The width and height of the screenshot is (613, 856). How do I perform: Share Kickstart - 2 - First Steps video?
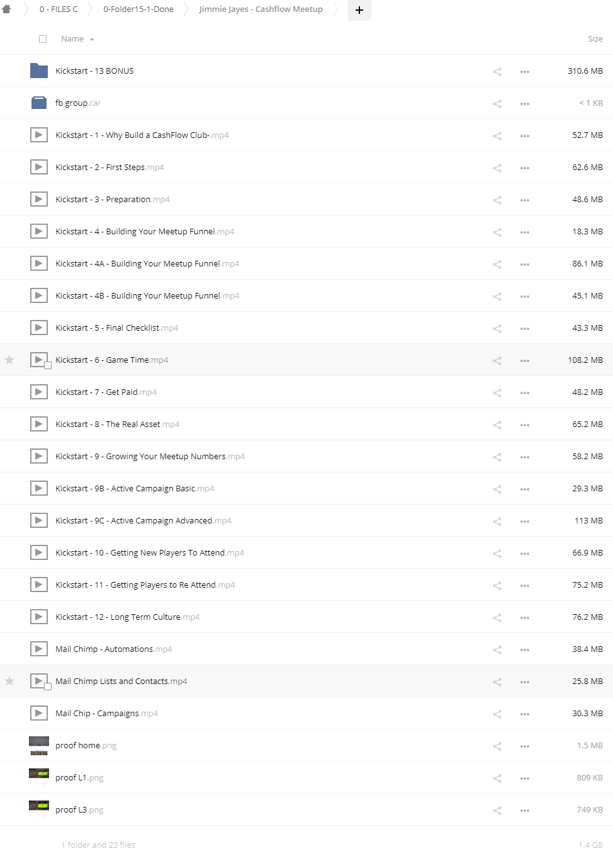coord(497,168)
